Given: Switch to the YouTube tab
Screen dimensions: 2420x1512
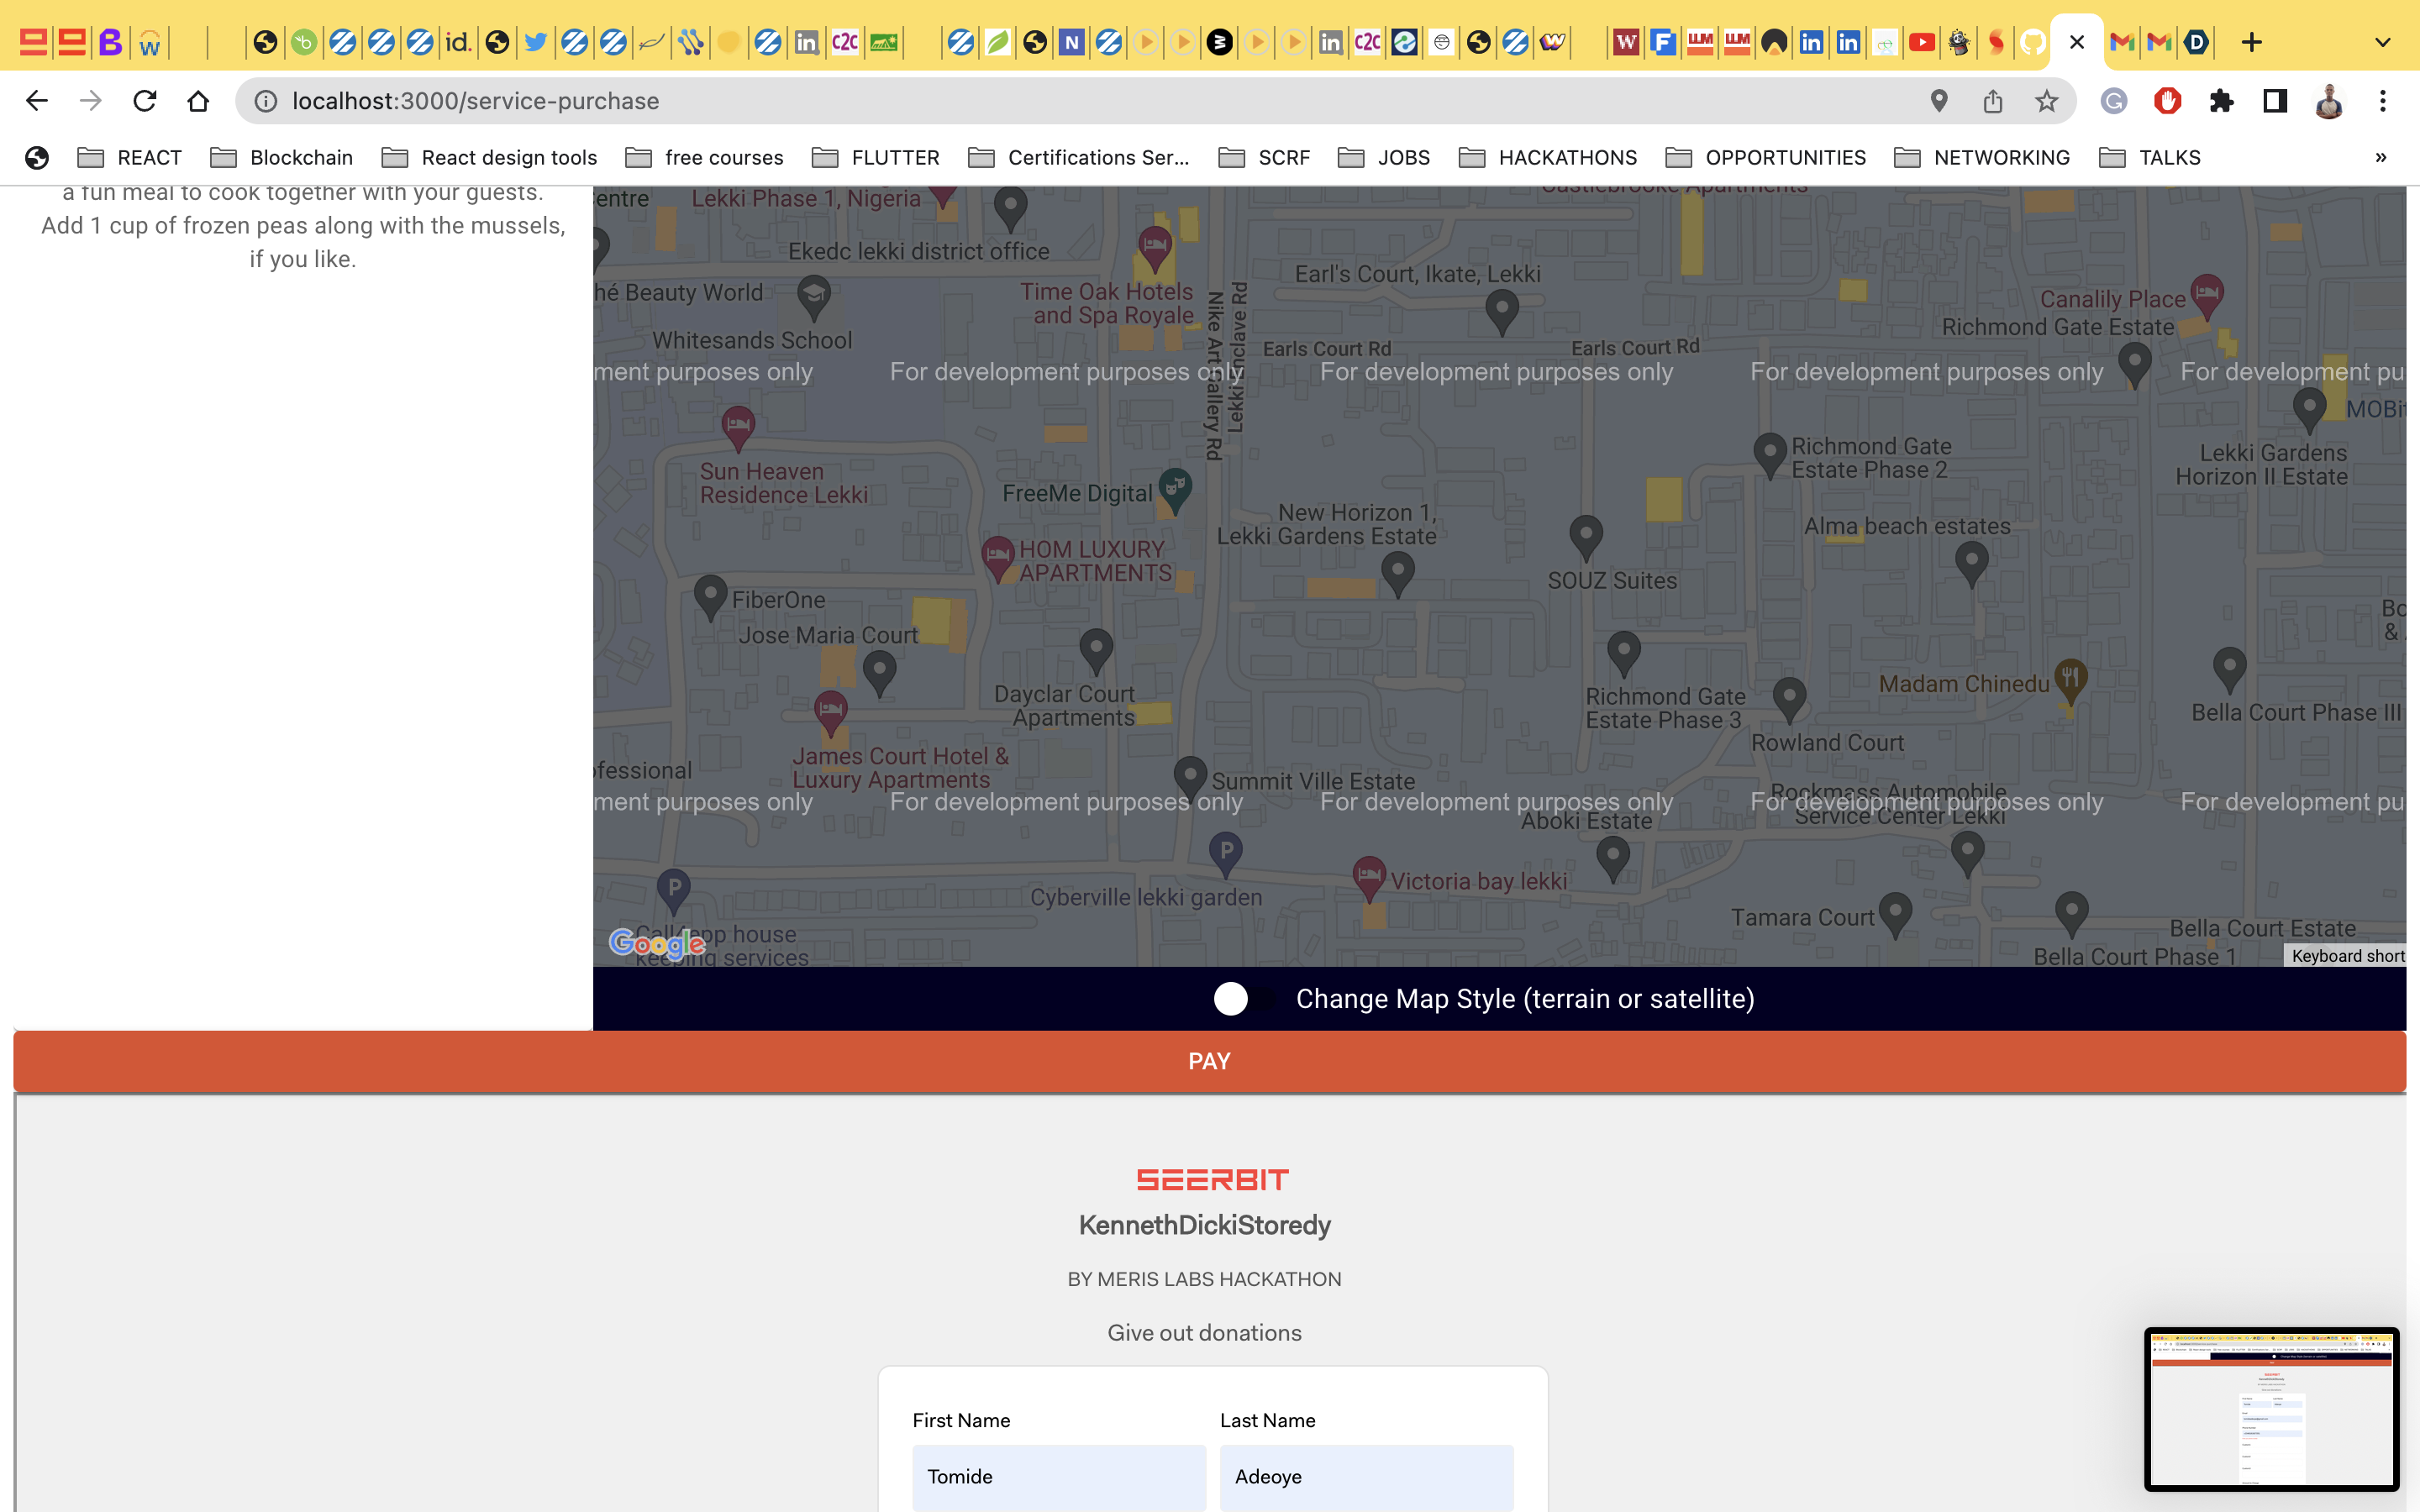Looking at the screenshot, I should tap(1921, 42).
